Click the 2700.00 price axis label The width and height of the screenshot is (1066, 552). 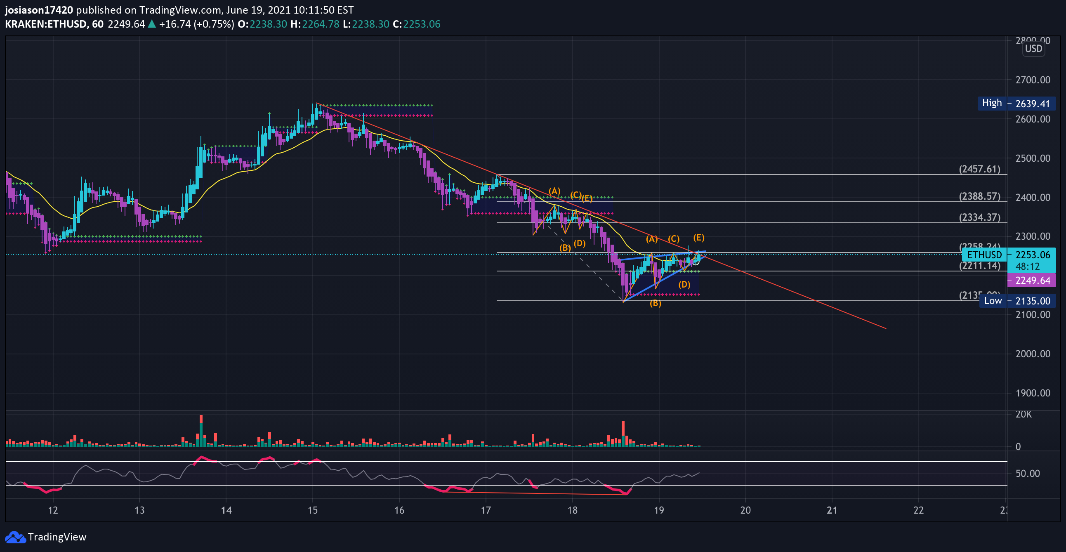tap(1033, 80)
